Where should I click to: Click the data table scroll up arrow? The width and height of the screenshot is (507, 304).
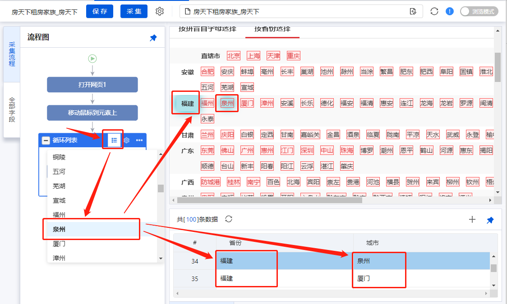494,256
